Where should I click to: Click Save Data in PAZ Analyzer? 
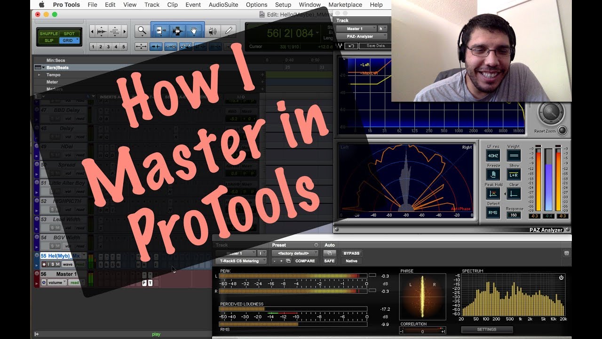[375, 46]
